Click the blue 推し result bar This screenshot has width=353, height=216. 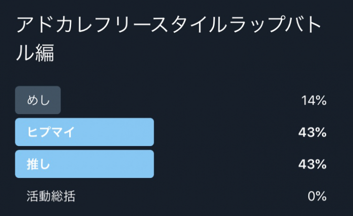84,164
